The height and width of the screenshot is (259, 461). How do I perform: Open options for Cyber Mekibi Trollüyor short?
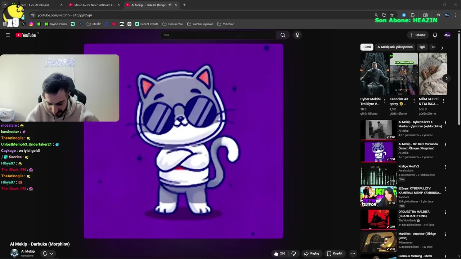pos(385,101)
